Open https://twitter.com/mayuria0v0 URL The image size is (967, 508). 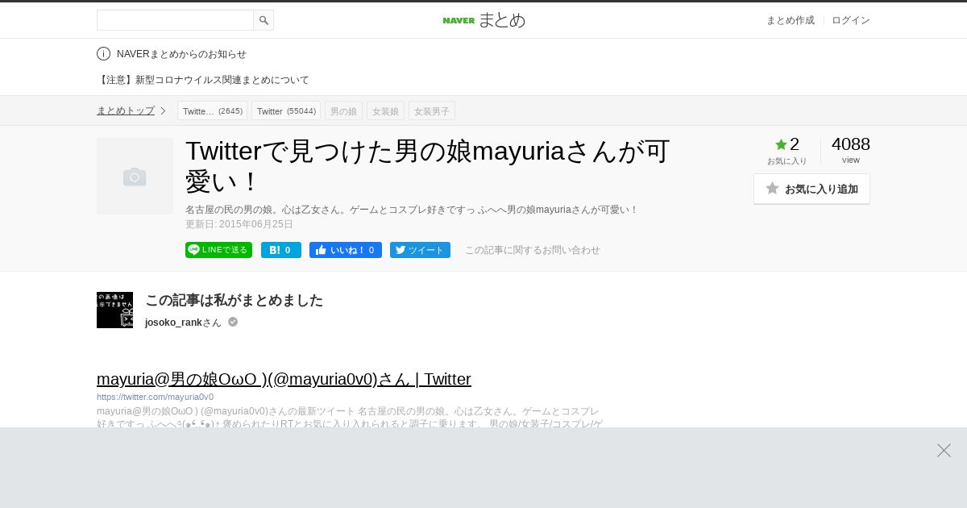(155, 397)
